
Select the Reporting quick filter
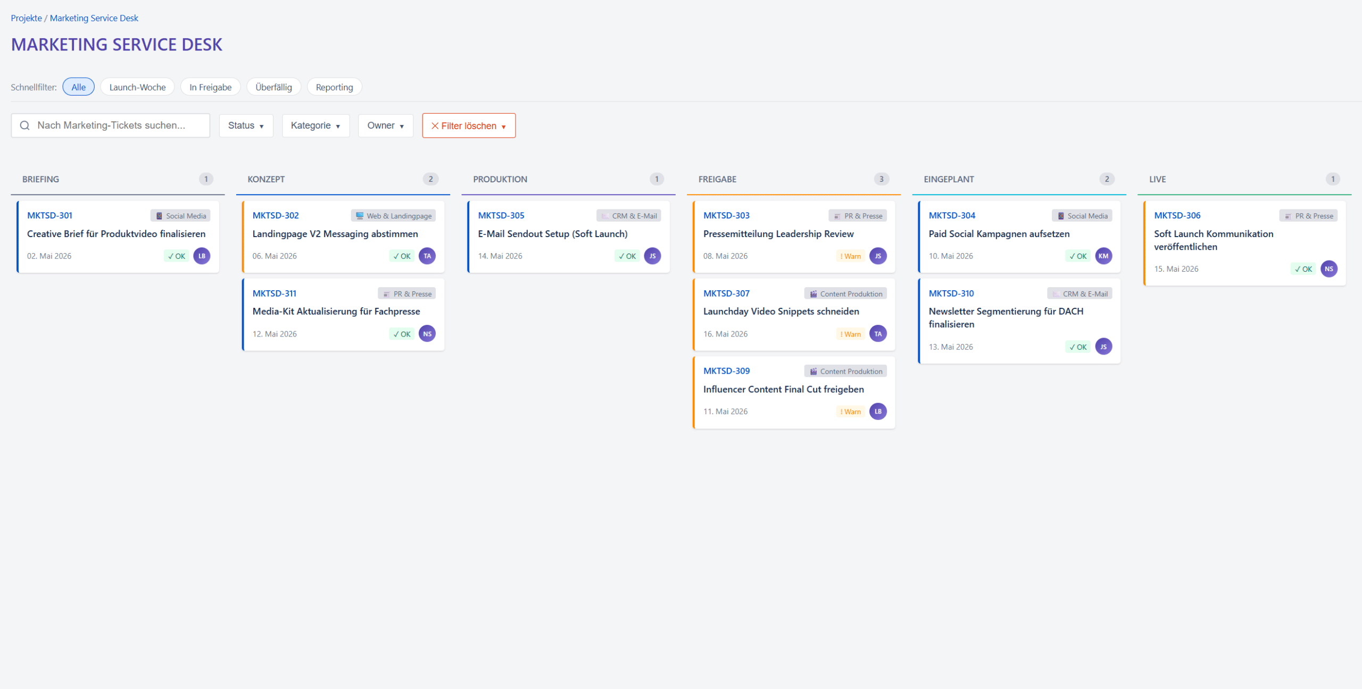[x=334, y=87]
